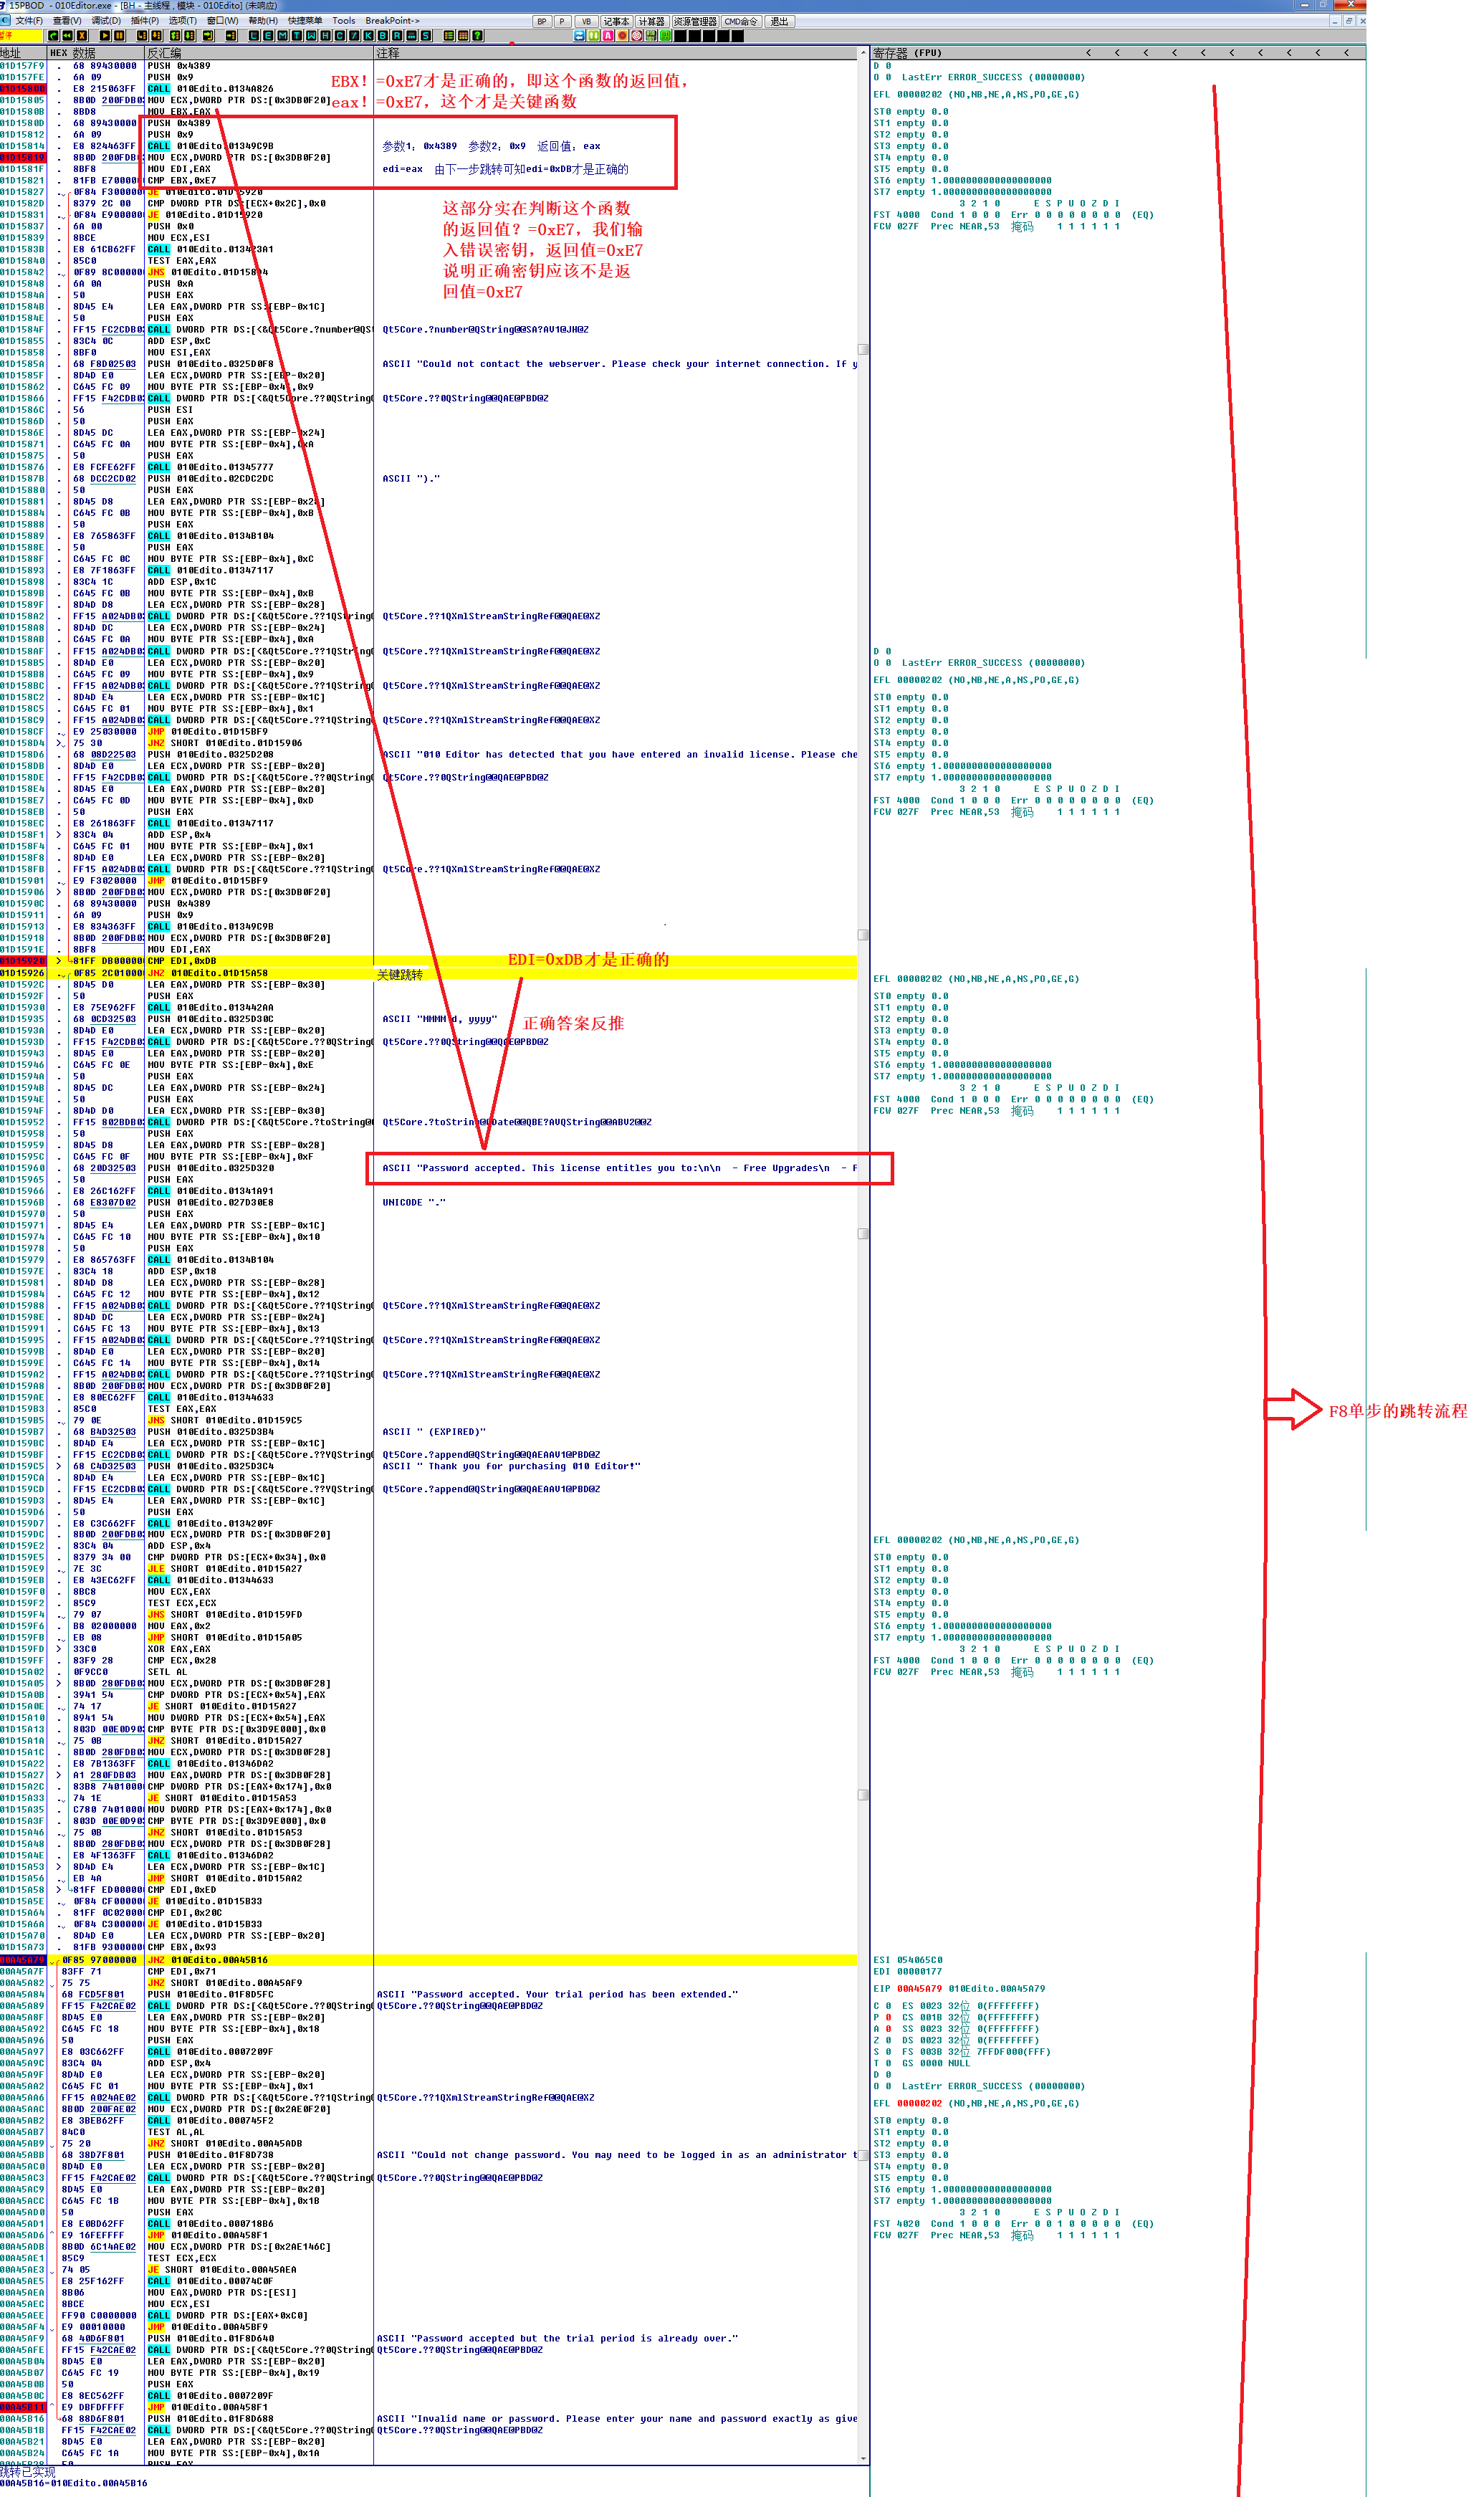The width and height of the screenshot is (1484, 2497).
Task: Click the disassembly scrollbar up arrow
Action: [863, 53]
